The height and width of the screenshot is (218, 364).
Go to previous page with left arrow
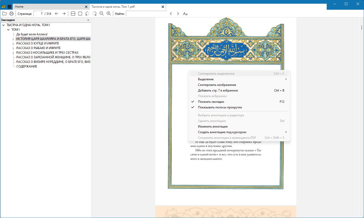click(x=57, y=14)
